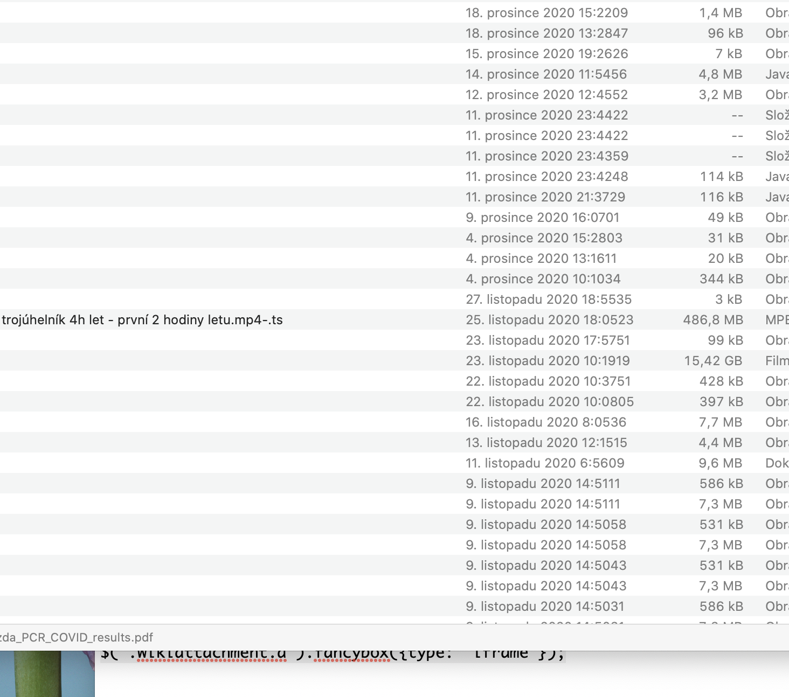Click the date 11. listopadu 2020 6:5609

point(545,463)
